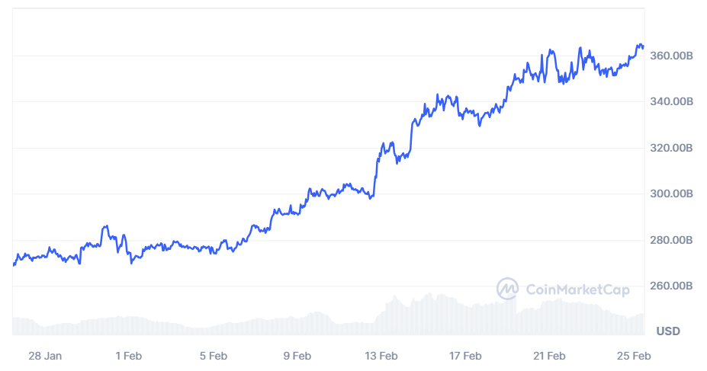Screen dimensions: 707x371
Task: Select the 360.00B y-axis label
Action: pos(673,56)
